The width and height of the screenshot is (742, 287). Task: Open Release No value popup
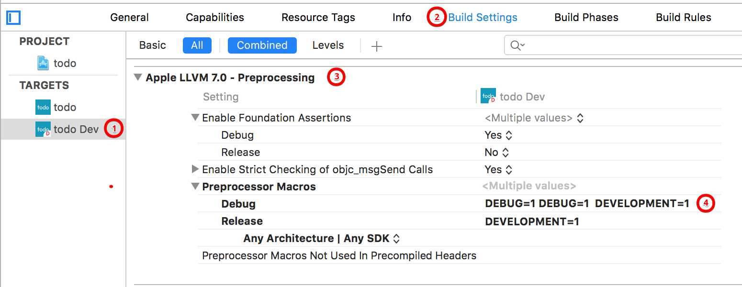click(x=497, y=152)
